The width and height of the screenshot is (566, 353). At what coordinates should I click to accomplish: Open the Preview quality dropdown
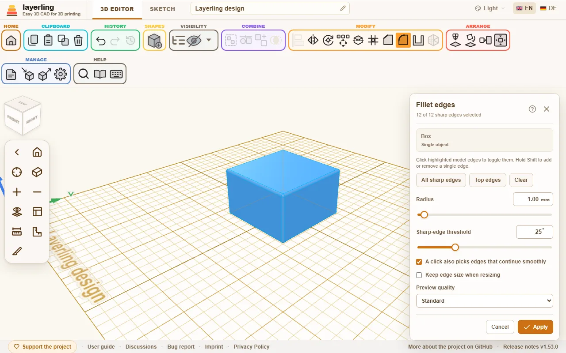point(485,300)
